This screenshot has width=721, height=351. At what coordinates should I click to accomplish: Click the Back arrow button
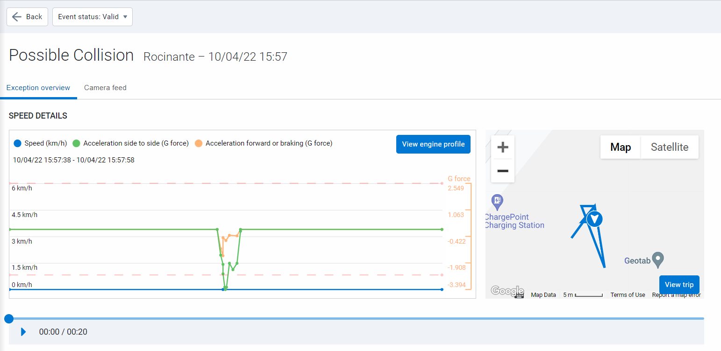tap(27, 17)
